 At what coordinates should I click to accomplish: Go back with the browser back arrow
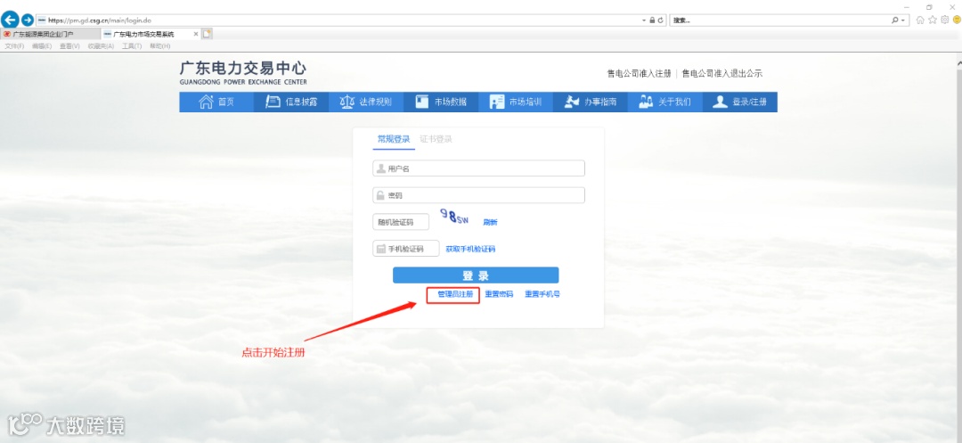[x=9, y=20]
